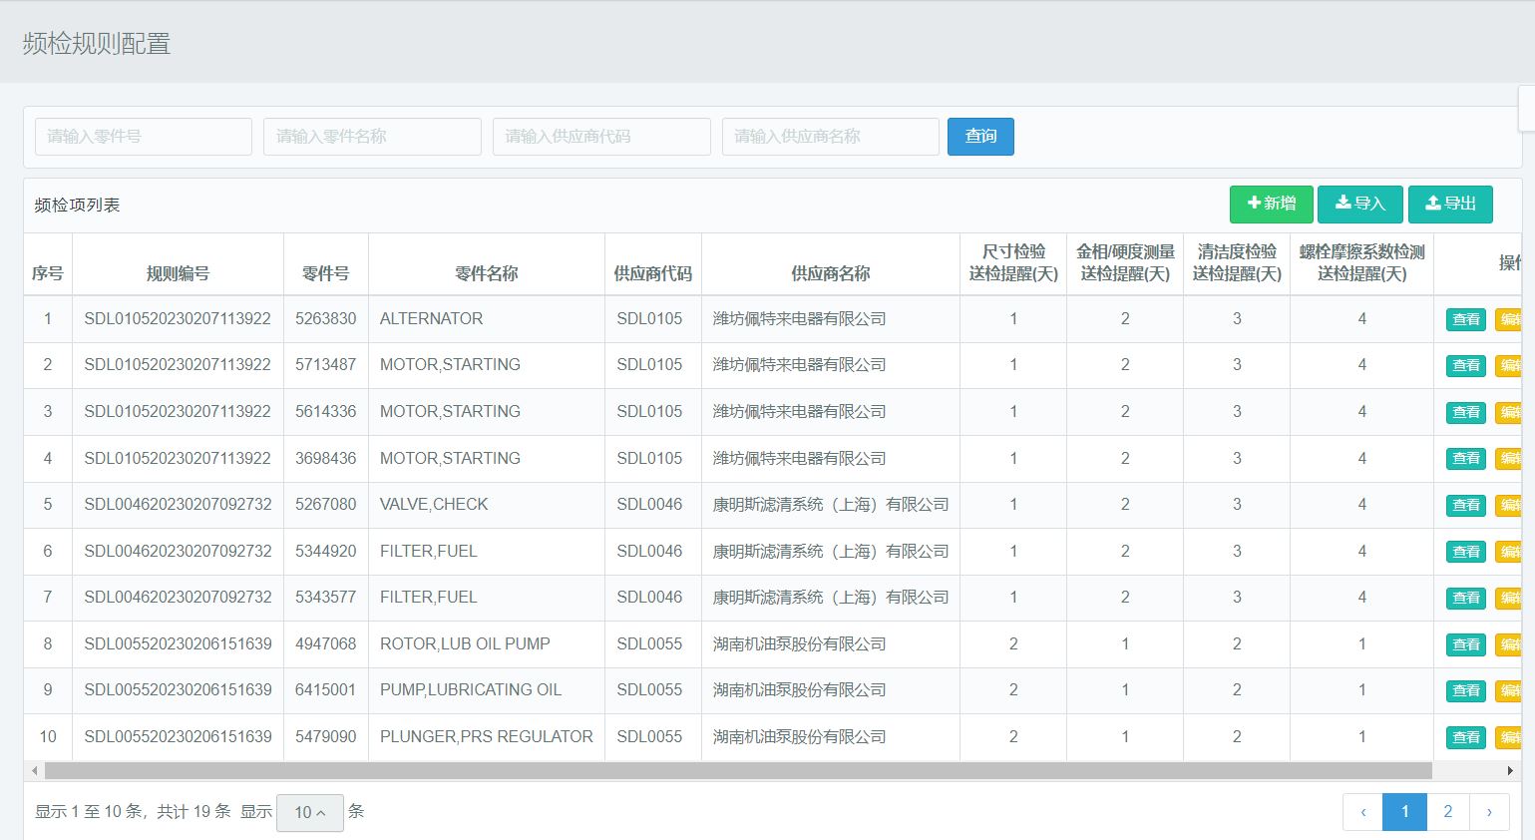Go to page 2 in pagination
This screenshot has height=840, width=1535.
click(x=1448, y=812)
